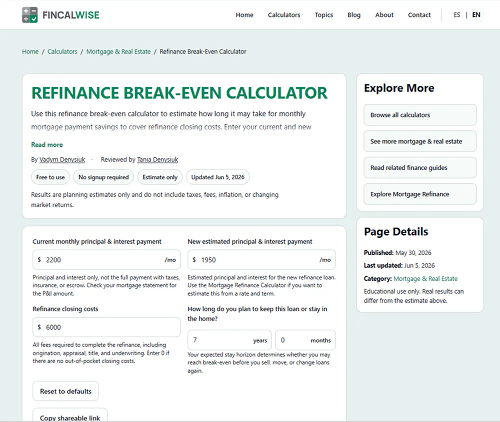Open See more mortgage & real estate
The height and width of the screenshot is (422, 500).
click(x=420, y=141)
